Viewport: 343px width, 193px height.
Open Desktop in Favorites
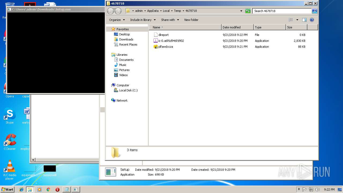coord(124,34)
